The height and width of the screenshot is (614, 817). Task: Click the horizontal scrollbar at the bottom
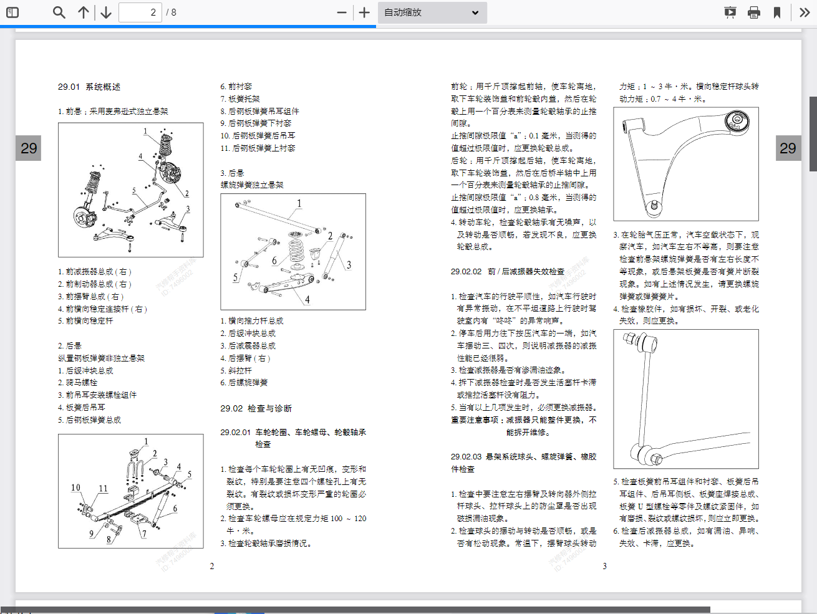coord(355,610)
